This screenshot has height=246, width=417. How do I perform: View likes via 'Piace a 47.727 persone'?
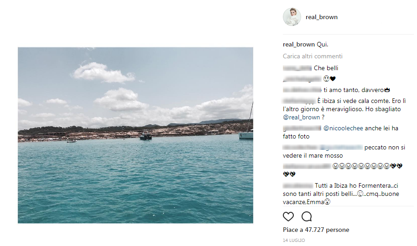(x=316, y=230)
